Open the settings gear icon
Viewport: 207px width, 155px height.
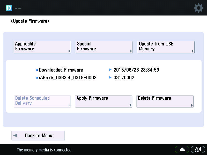[x=198, y=8]
